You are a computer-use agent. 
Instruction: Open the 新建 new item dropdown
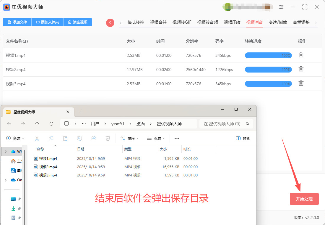(x=15, y=138)
